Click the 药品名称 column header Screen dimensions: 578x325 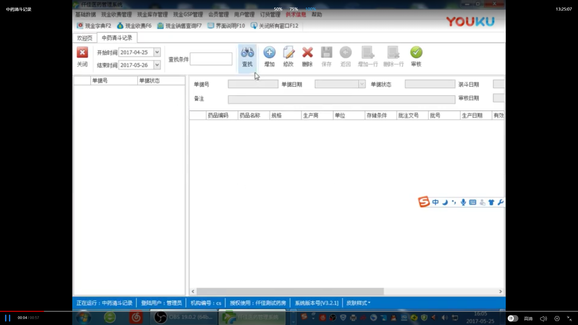point(254,116)
